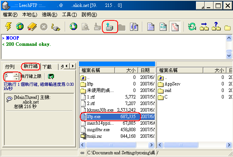The height and width of the screenshot is (157, 233).
Task: Click the green arrows icon beside thread limit
Action: tap(51, 77)
